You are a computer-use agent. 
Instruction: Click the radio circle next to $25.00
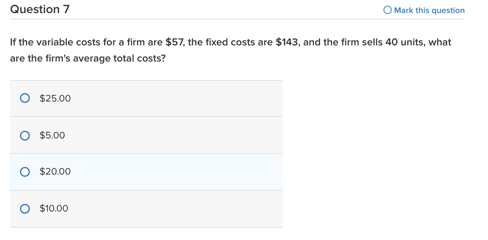tap(25, 98)
